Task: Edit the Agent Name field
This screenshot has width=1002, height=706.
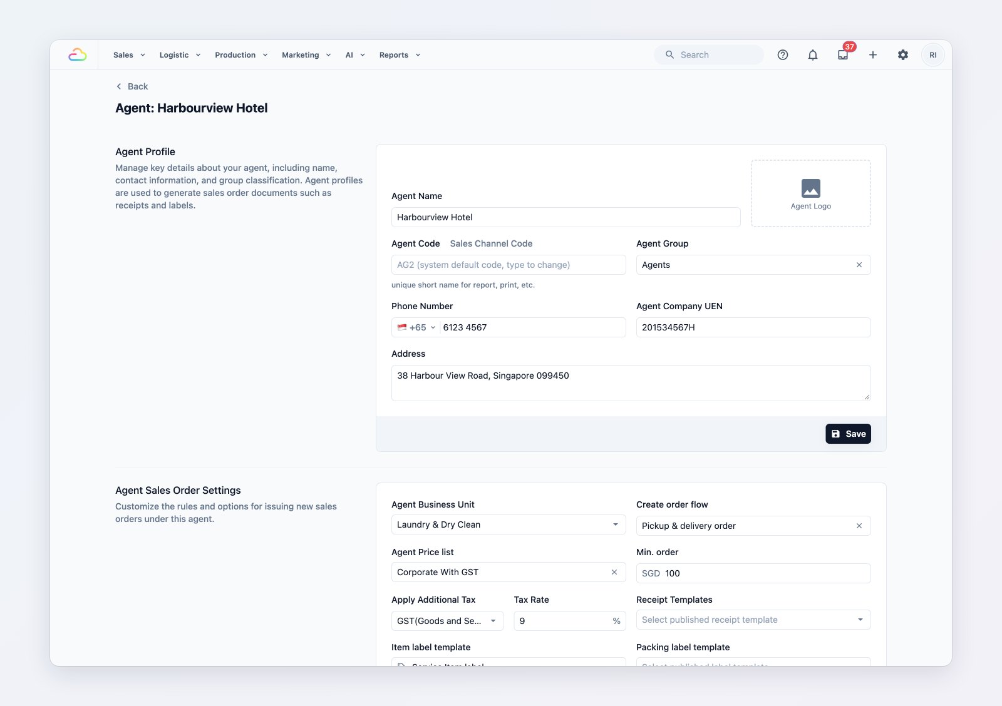Action: click(566, 217)
